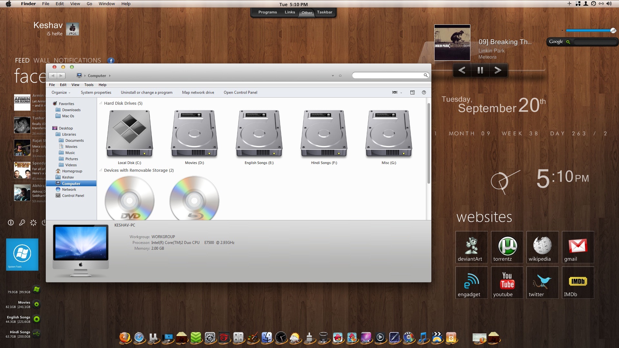This screenshot has width=619, height=348.
Task: Collapse Devices with Removable Storage group
Action: [101, 170]
